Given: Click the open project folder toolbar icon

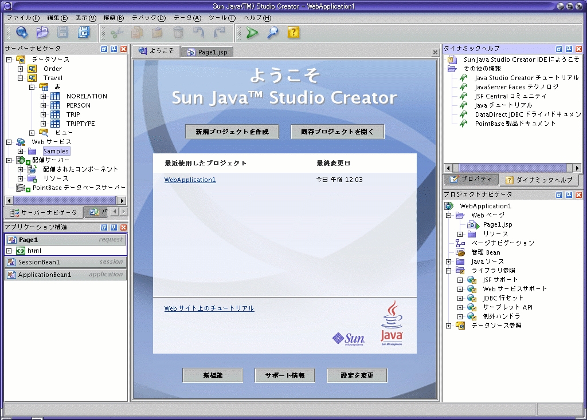Looking at the screenshot, I should pyautogui.click(x=42, y=33).
